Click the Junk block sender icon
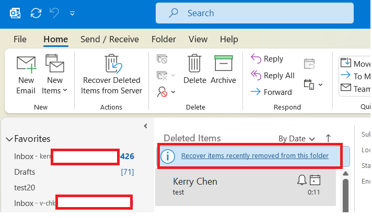The height and width of the screenshot is (218, 372). 162,92
